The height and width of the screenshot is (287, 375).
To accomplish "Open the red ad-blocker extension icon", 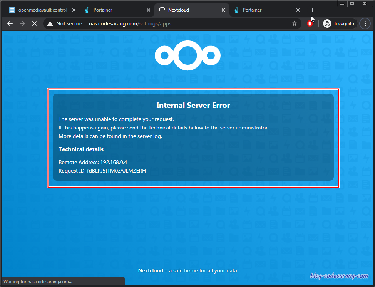I will coord(310,23).
